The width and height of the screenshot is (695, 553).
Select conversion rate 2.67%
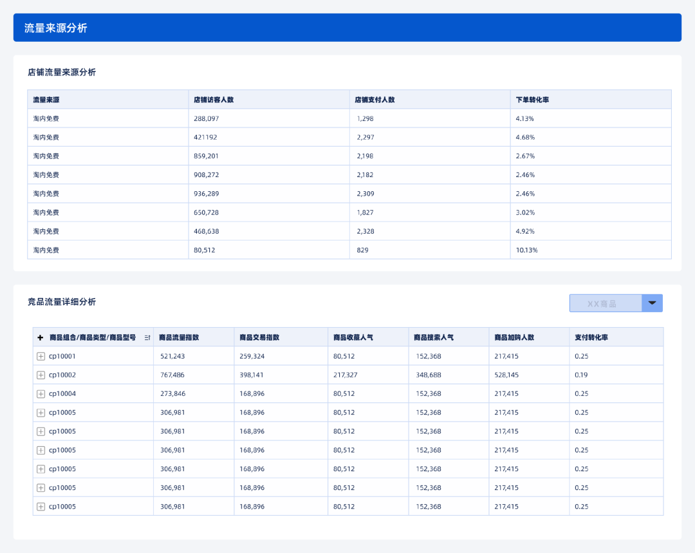[525, 156]
